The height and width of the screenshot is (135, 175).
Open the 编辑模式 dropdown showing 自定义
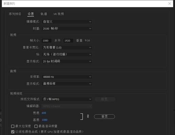(x=67, y=22)
